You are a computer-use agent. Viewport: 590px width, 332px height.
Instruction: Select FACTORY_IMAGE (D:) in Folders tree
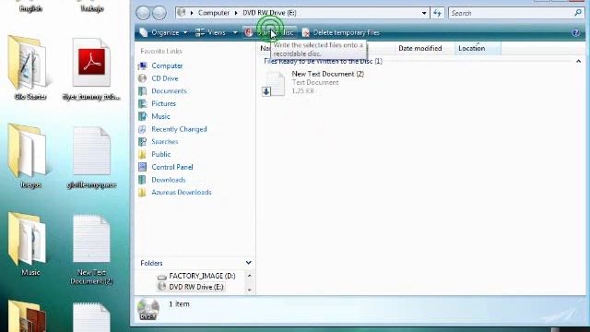[202, 276]
